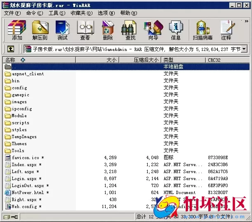The image size is (252, 222).
Task: Select the aspnet_client folder
Action: [x=28, y=74]
